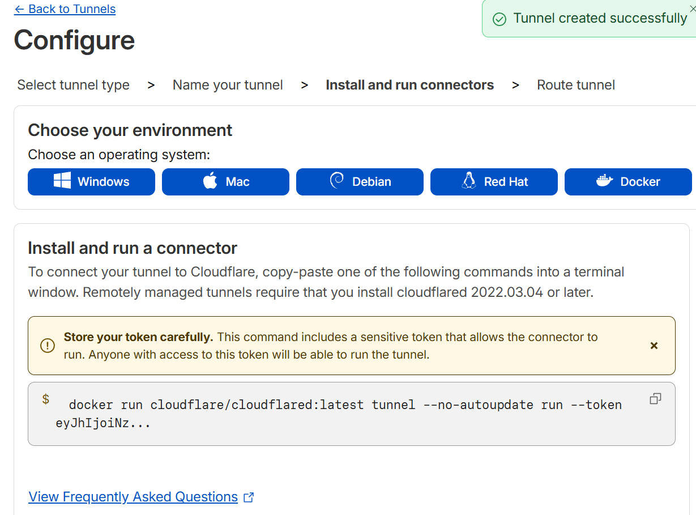Click the Red Hat penguin icon
This screenshot has width=696, height=515.
(468, 181)
